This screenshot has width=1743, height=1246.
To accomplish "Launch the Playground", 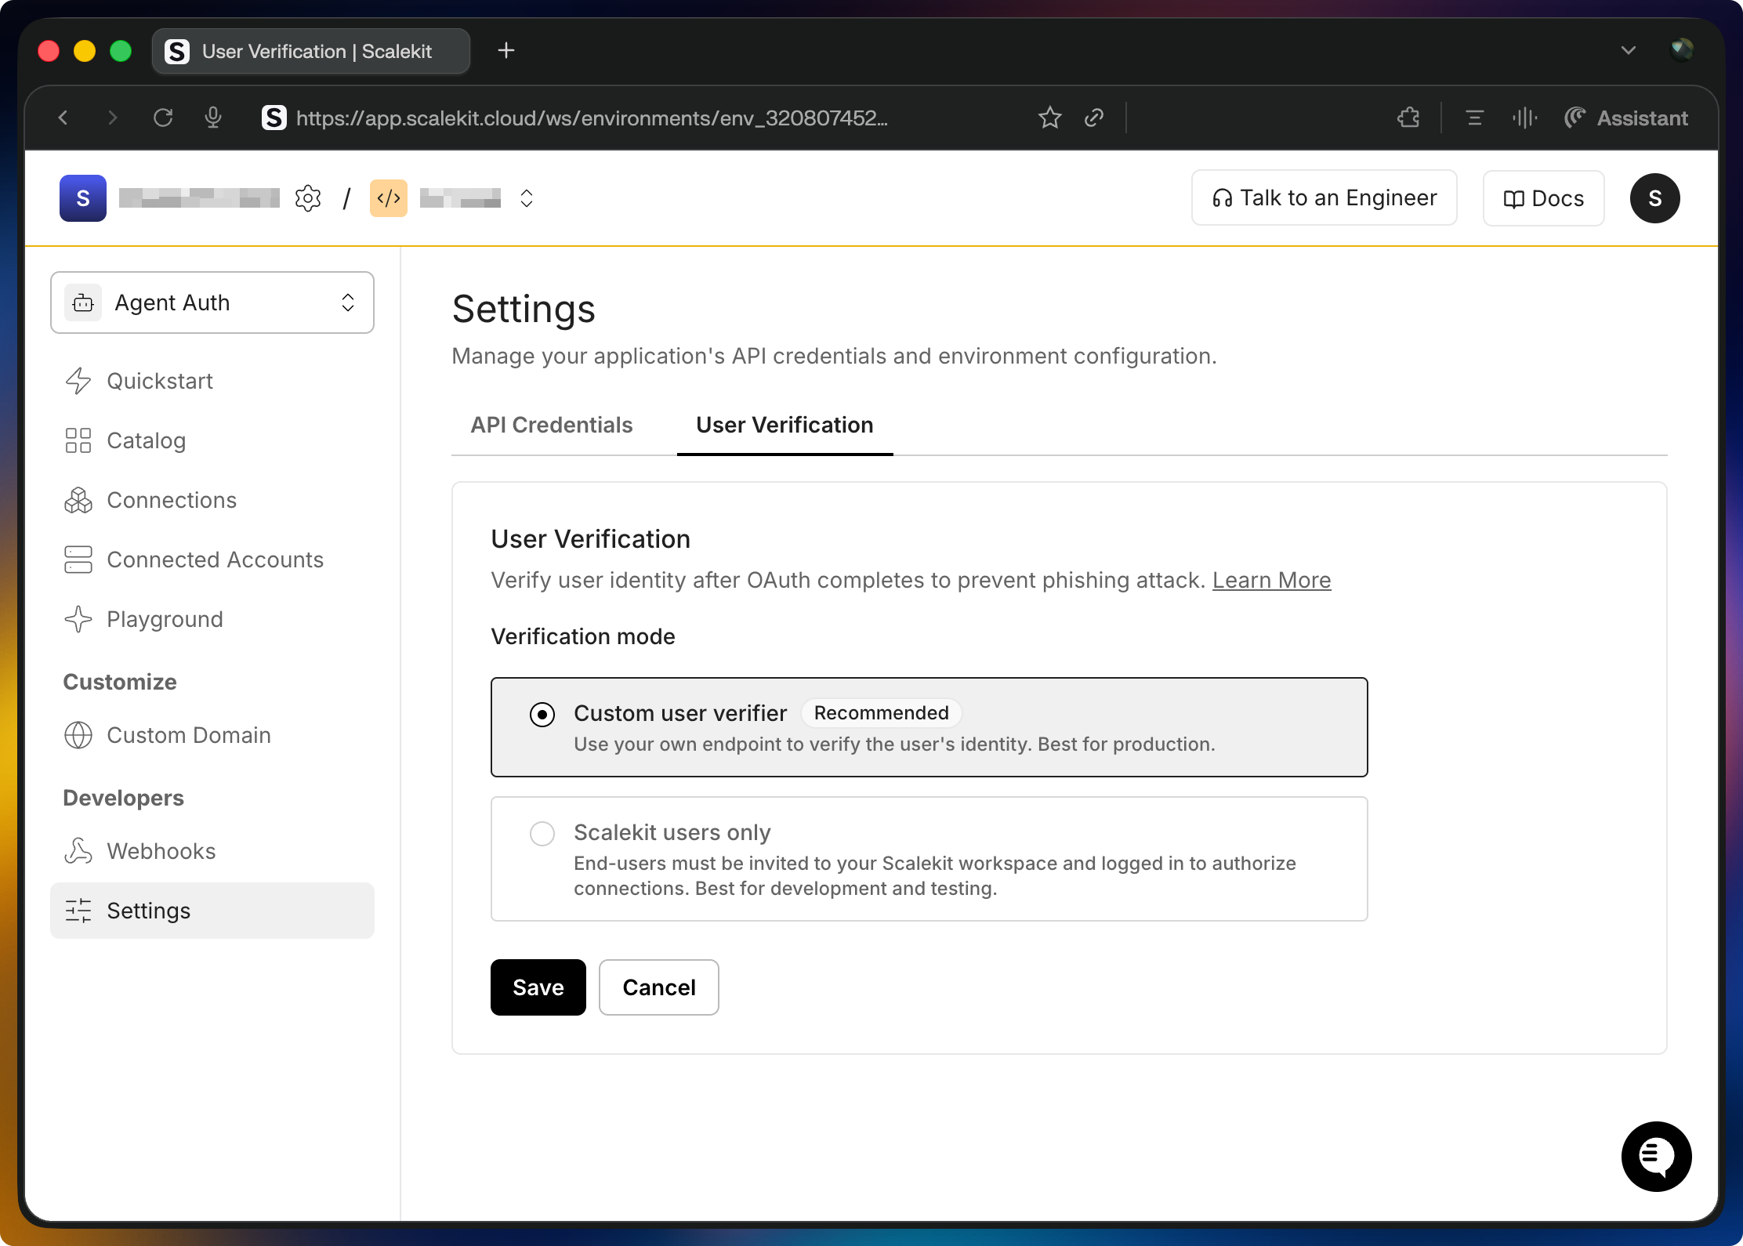I will [x=164, y=619].
